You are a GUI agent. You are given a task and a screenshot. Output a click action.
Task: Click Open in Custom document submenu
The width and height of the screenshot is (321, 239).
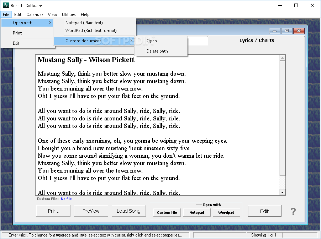click(x=161, y=40)
